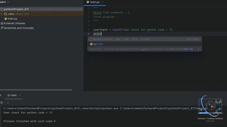Place cursor on line 6 userInput code
Screen dimensions: 227x127
tap(133, 30)
